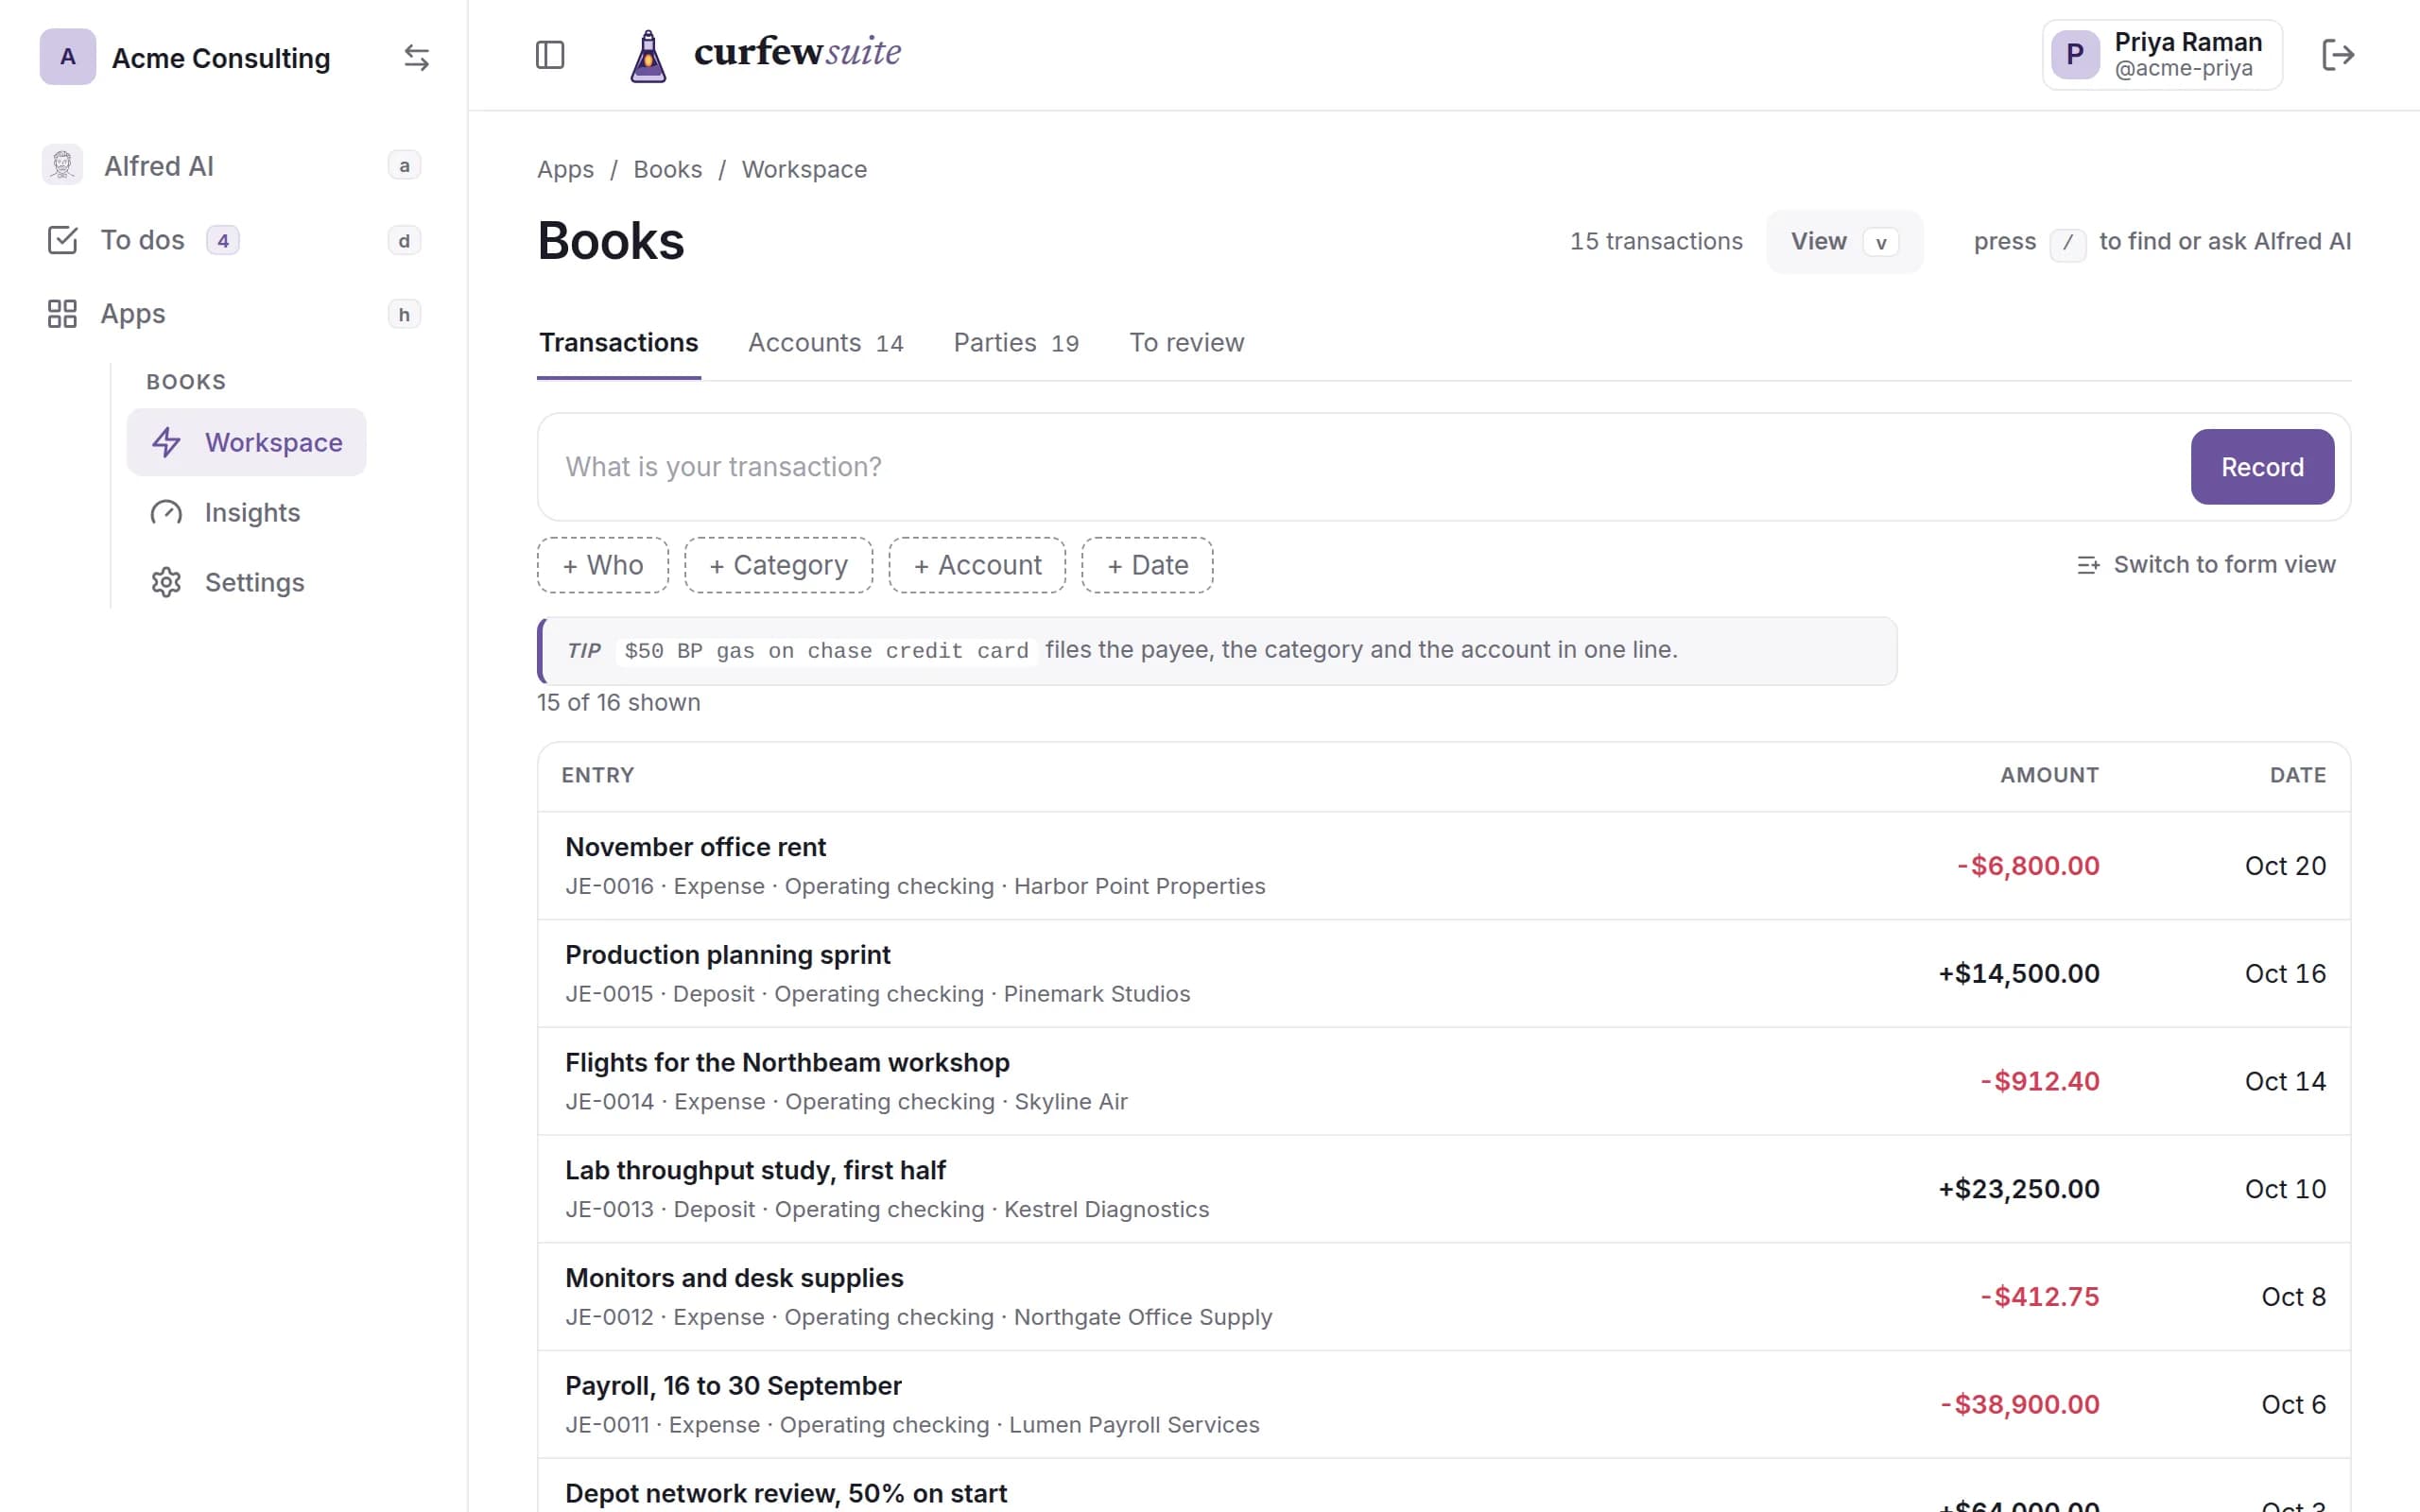Open November office rent entry

(1443, 866)
